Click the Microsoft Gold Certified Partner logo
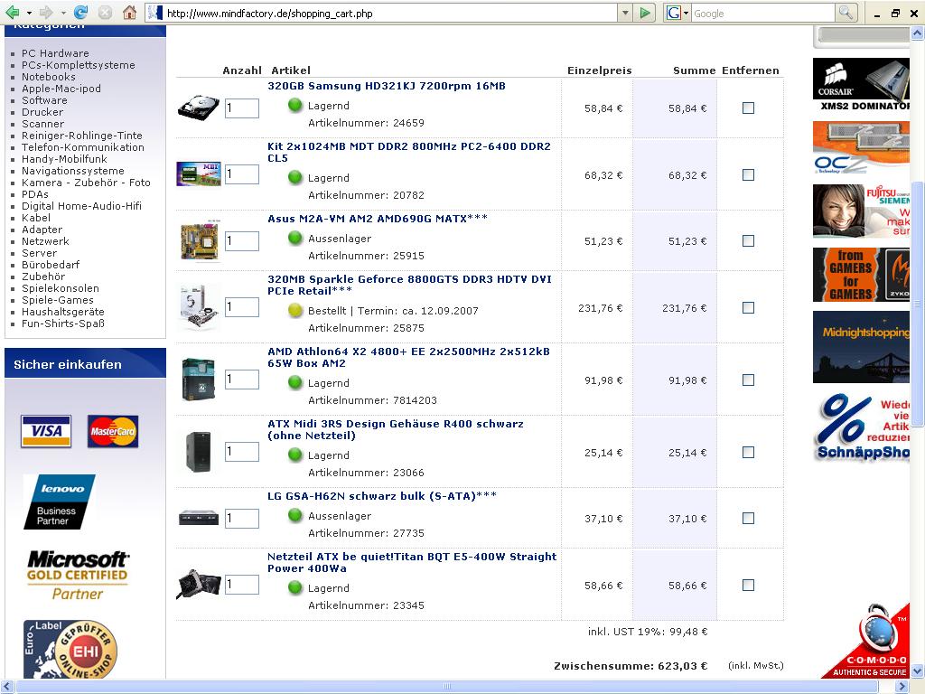 pyautogui.click(x=77, y=576)
